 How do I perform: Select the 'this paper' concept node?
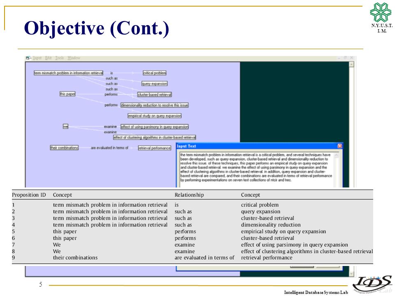(67, 94)
